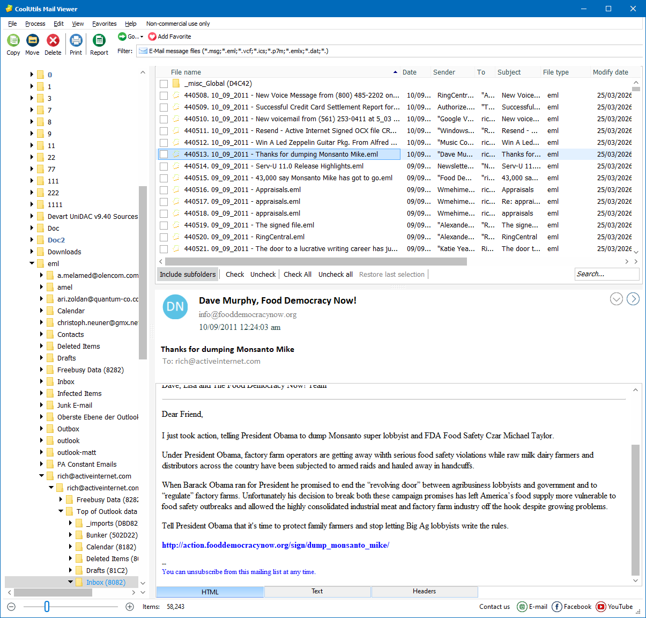The image size is (646, 618).
Task: Click the red Delete toolbar icon
Action: [53, 41]
